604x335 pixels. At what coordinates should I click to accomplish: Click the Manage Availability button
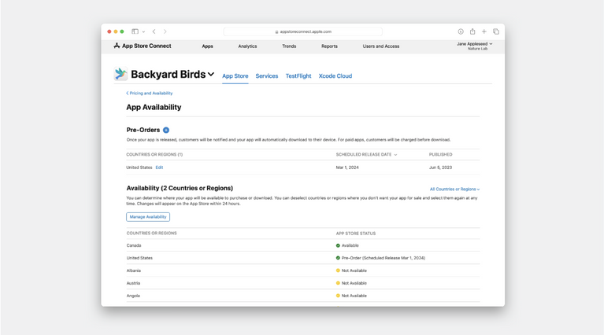pos(148,217)
